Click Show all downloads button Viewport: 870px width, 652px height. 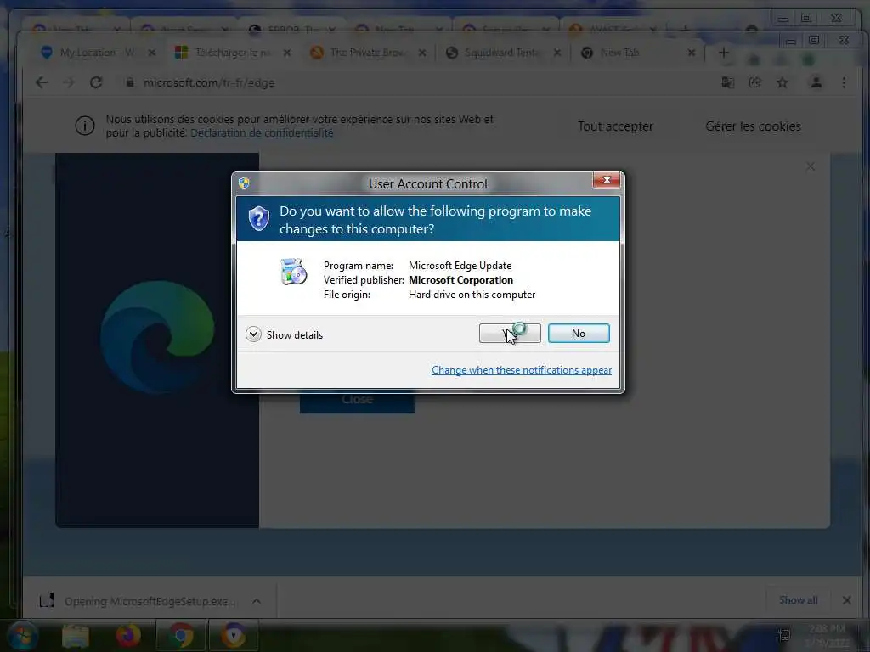coord(798,600)
